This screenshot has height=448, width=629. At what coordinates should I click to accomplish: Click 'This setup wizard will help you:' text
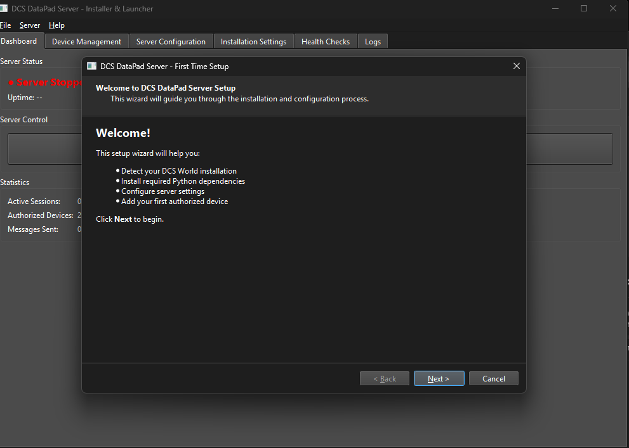[148, 153]
